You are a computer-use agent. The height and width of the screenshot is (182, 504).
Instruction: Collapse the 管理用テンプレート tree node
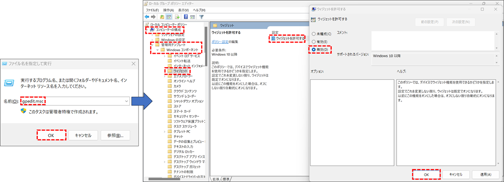152,45
